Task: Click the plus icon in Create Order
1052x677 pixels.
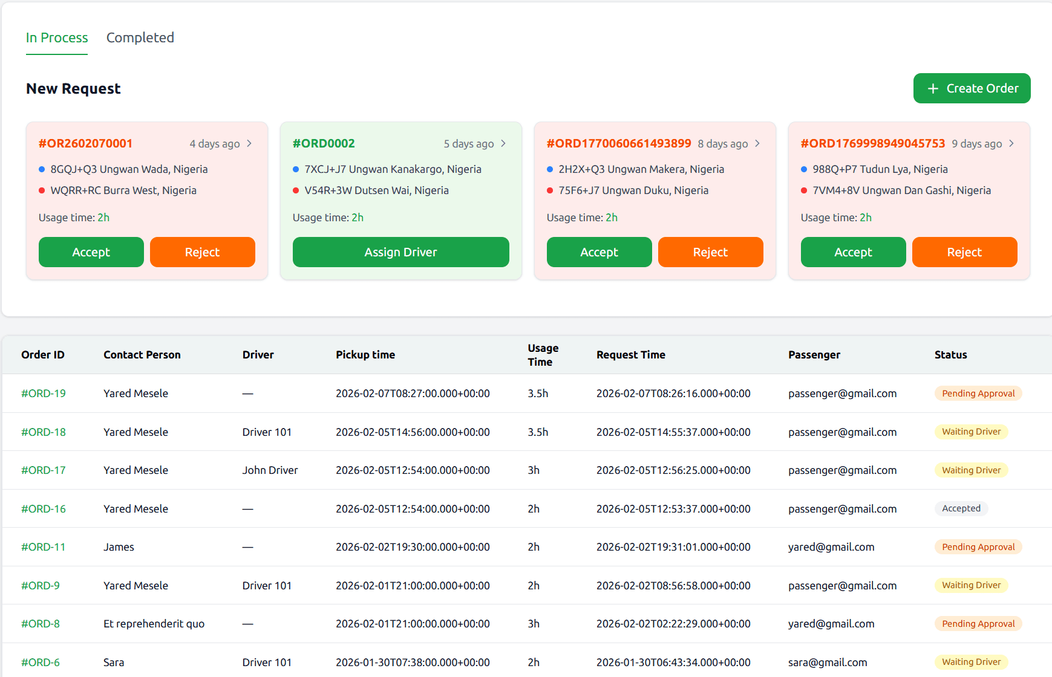Action: pos(933,89)
